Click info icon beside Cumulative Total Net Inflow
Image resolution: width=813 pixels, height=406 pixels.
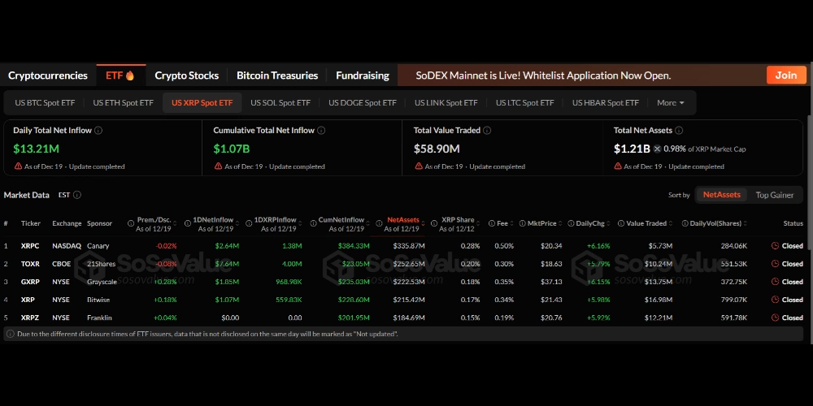click(321, 130)
